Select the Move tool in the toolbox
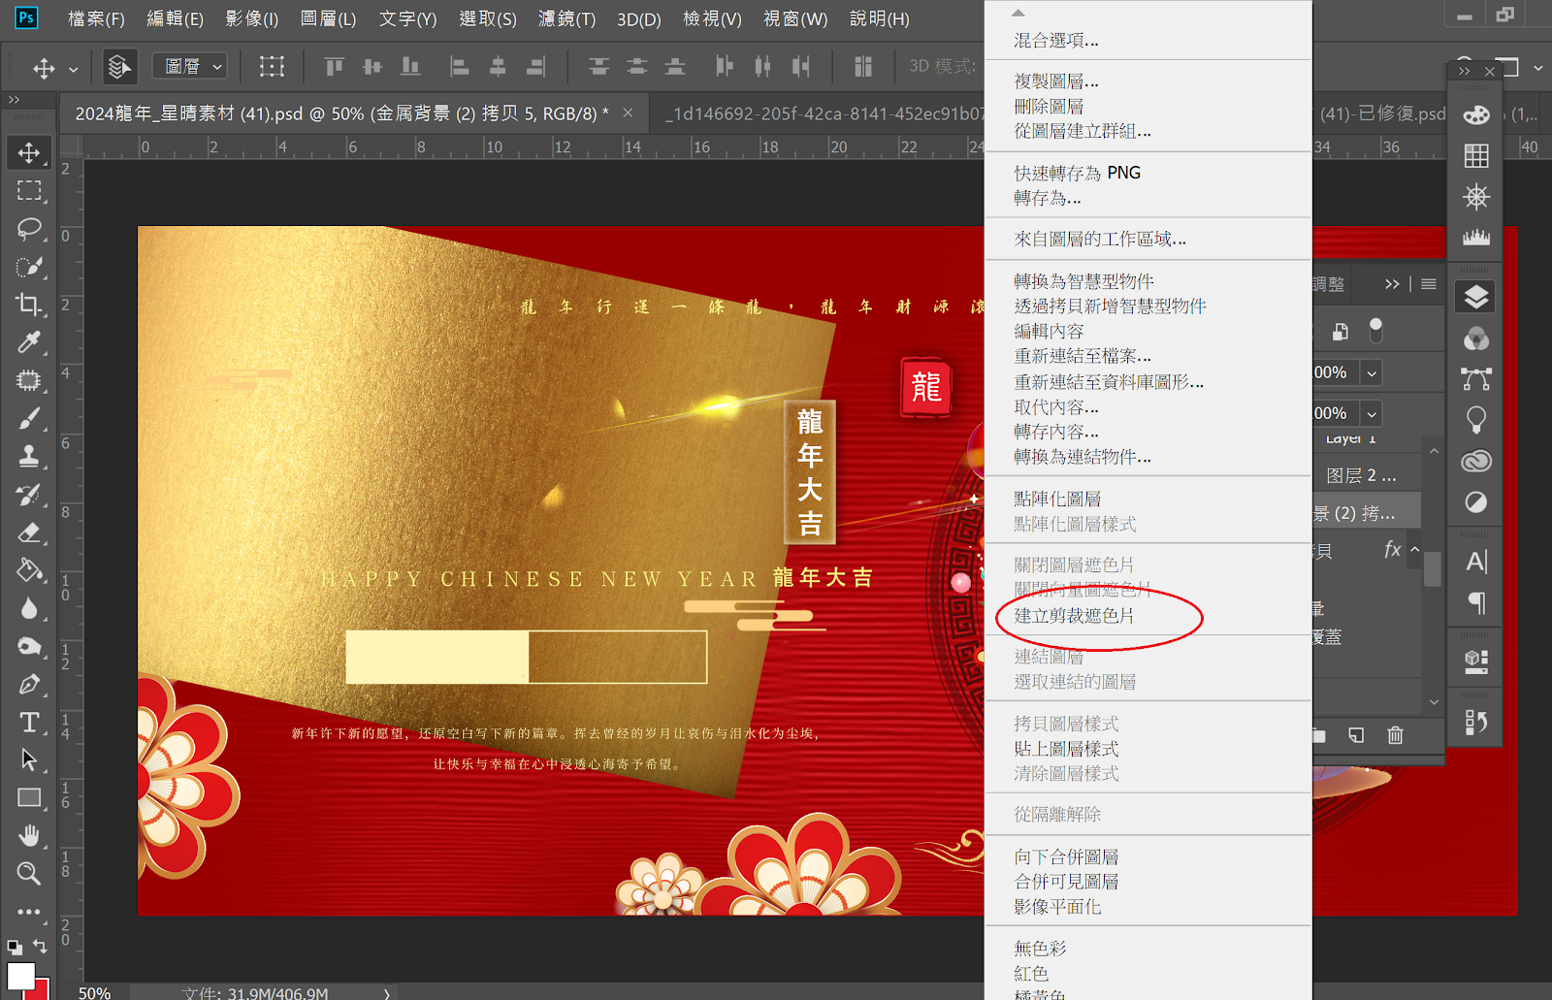 29,152
